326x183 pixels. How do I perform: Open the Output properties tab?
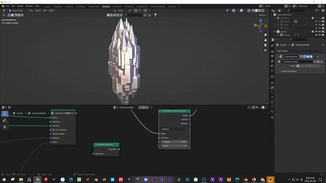coord(272,56)
